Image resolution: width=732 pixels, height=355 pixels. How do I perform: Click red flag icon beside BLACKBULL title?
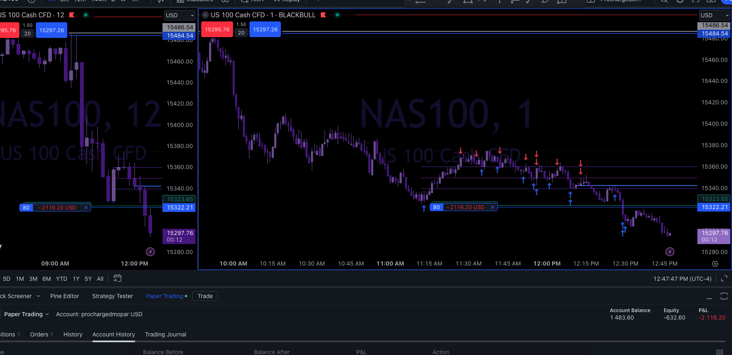[x=323, y=15]
